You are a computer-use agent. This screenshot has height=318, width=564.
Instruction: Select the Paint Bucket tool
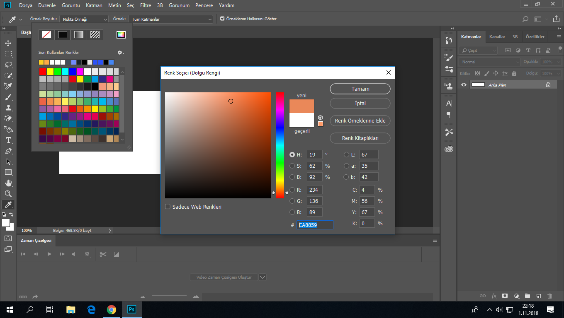[x=8, y=129]
